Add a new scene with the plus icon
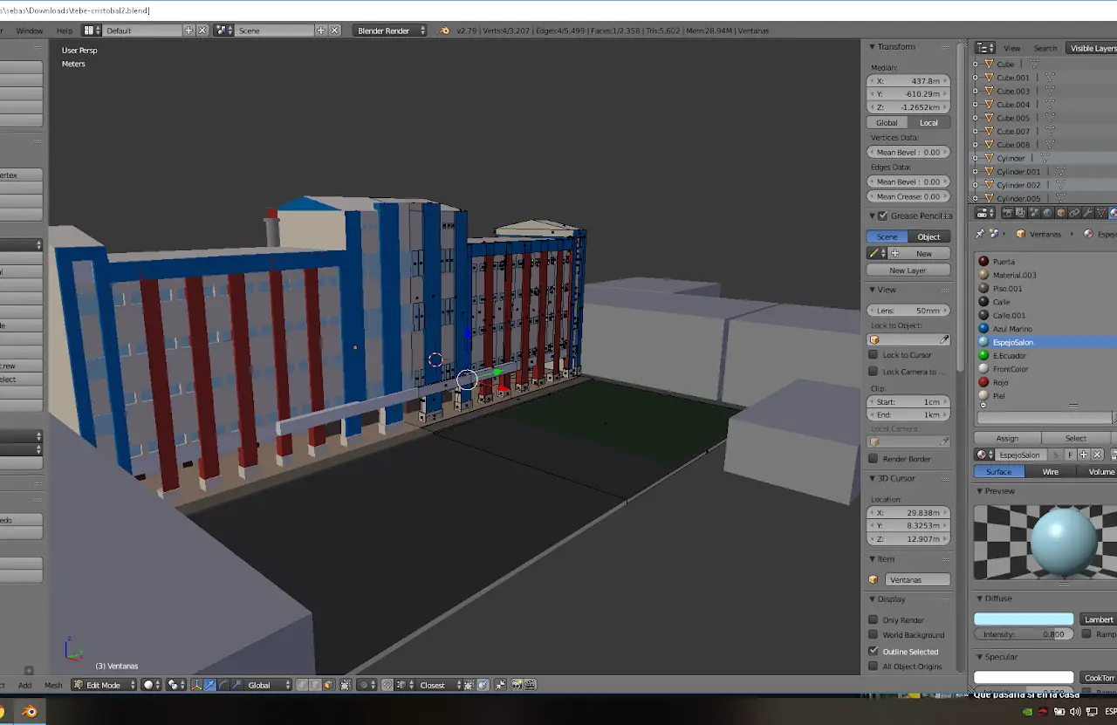Screen dimensions: 1117x725 321,31
